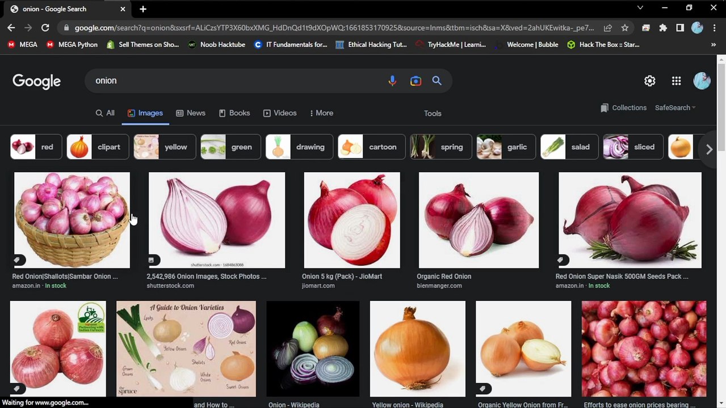Image resolution: width=726 pixels, height=408 pixels.
Task: Filter images by sliced chip
Action: point(633,147)
